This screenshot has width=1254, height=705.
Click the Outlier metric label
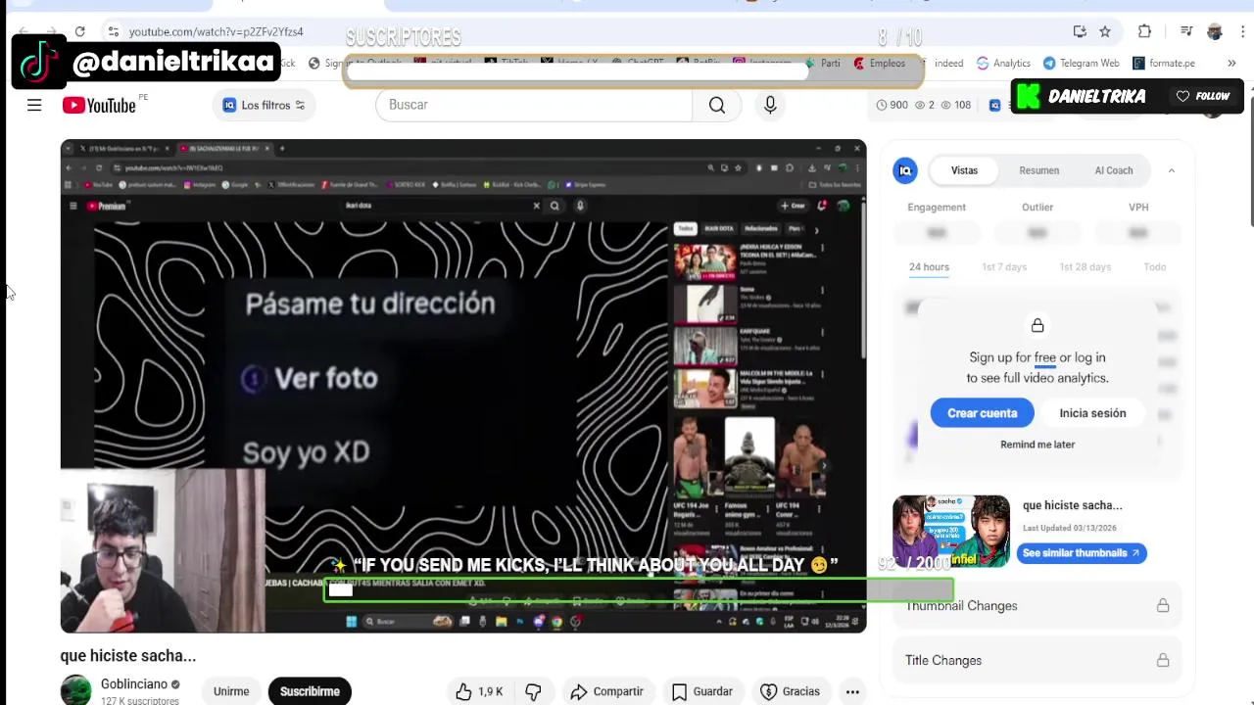[1037, 208]
